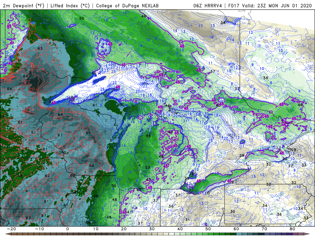315x236 pixels.
Task: Click the '30' tick on the bottom color scale
Action: pyautogui.click(x=152, y=229)
